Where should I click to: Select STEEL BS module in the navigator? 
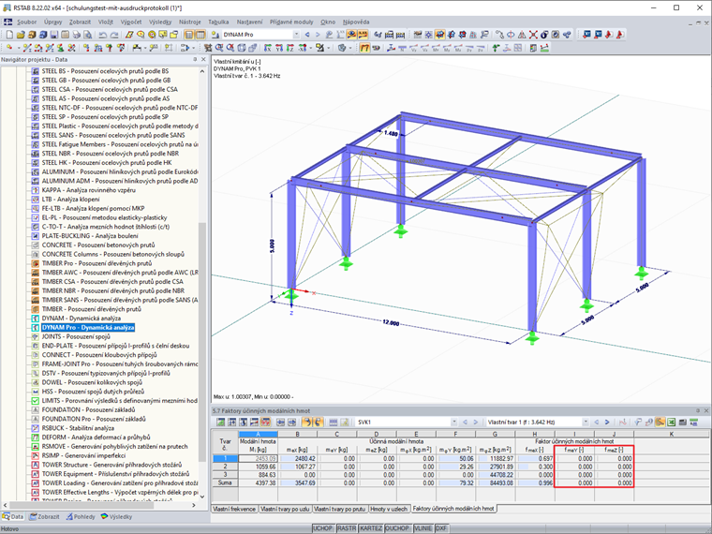pos(105,71)
